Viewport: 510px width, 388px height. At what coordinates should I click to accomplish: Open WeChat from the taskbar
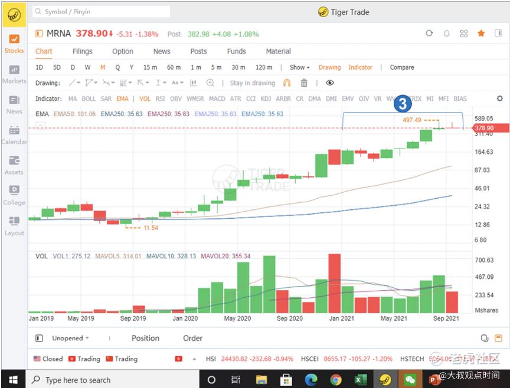tap(410, 380)
